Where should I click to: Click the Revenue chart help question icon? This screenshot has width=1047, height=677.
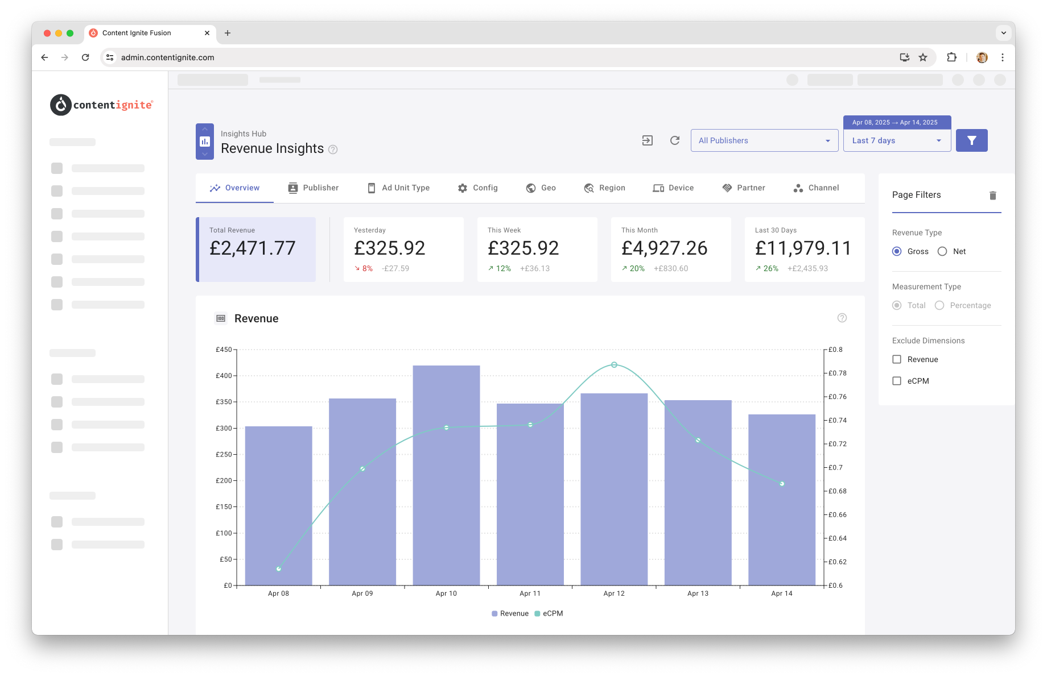(842, 318)
